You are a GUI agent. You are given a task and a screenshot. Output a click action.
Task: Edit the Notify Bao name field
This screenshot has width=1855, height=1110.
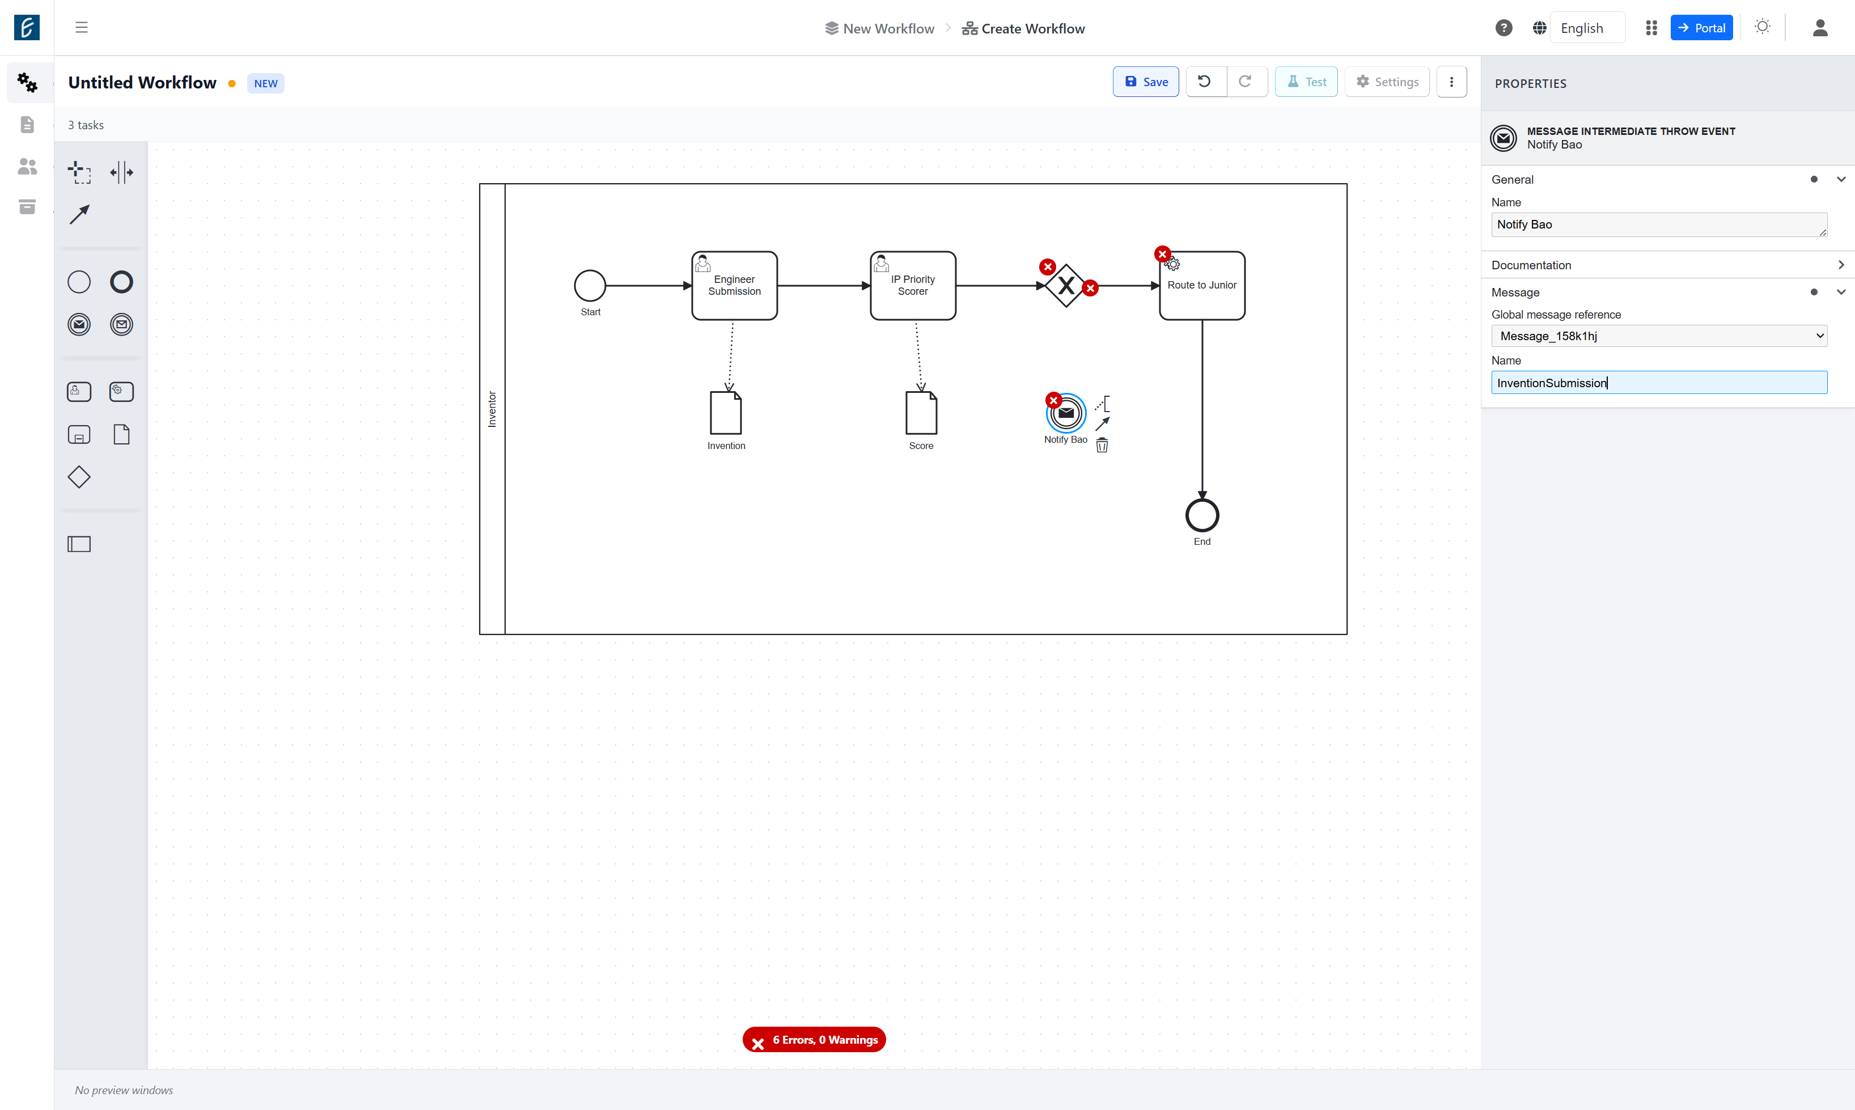(1658, 224)
